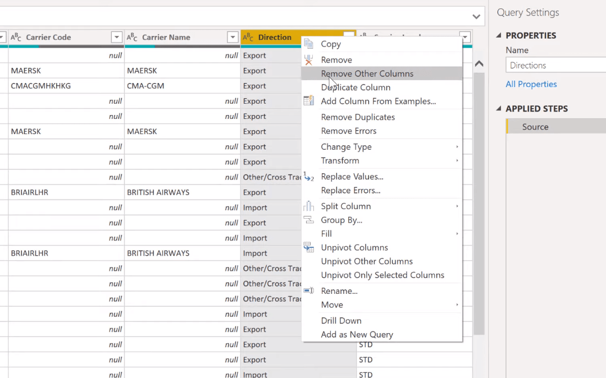Click BRITISH AIRWAYS cell in Import row
This screenshot has width=606, height=378.
click(x=182, y=253)
